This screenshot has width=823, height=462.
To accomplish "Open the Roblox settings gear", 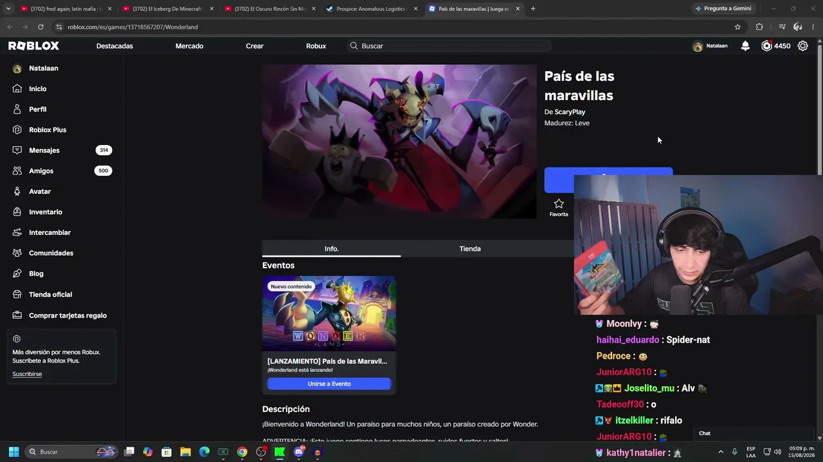I will pyautogui.click(x=803, y=46).
